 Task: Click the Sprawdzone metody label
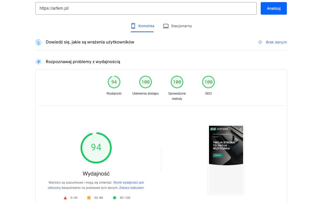pyautogui.click(x=177, y=96)
